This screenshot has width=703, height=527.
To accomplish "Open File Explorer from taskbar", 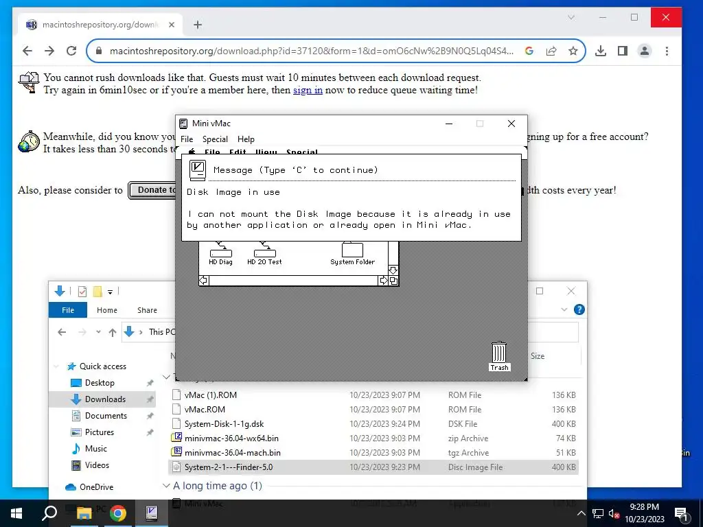I will [x=84, y=513].
